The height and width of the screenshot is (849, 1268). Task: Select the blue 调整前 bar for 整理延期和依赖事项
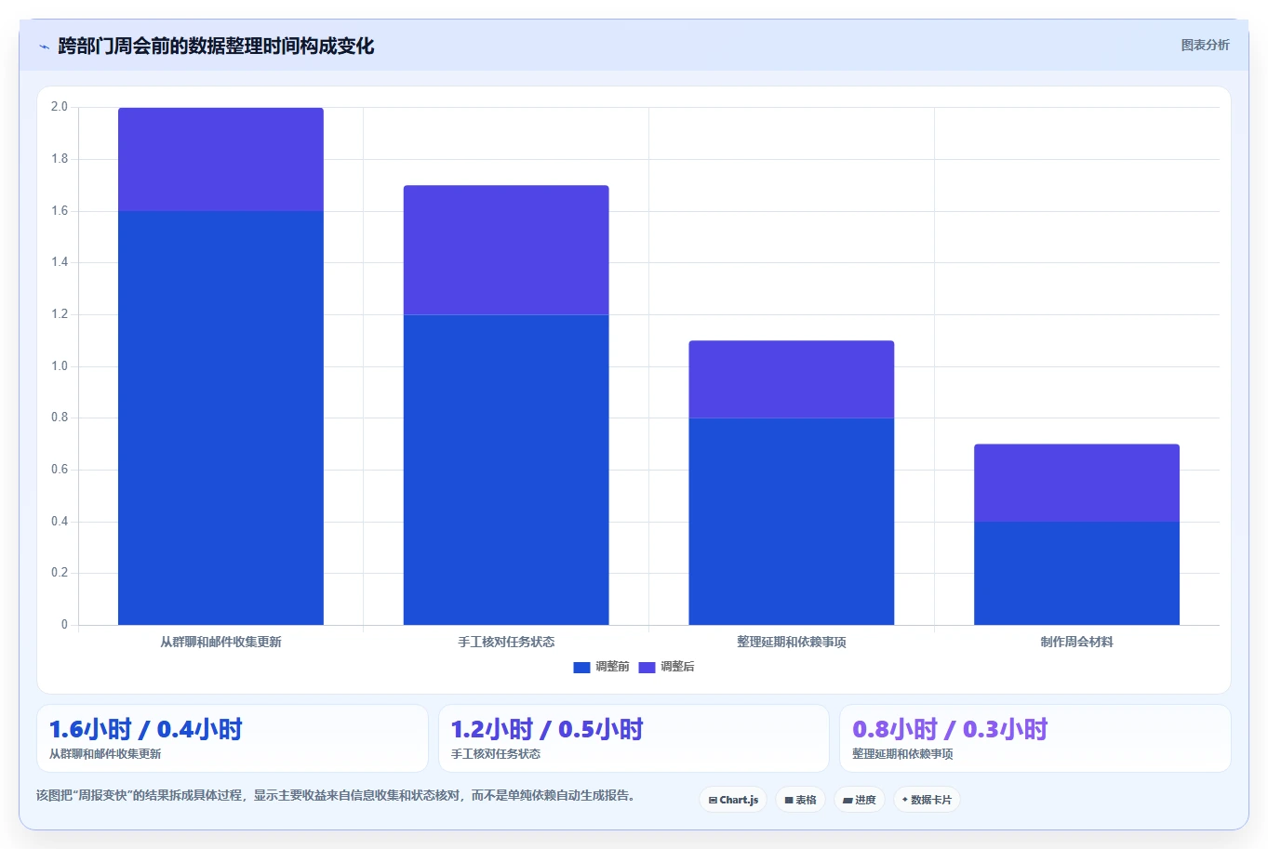pyautogui.click(x=792, y=522)
